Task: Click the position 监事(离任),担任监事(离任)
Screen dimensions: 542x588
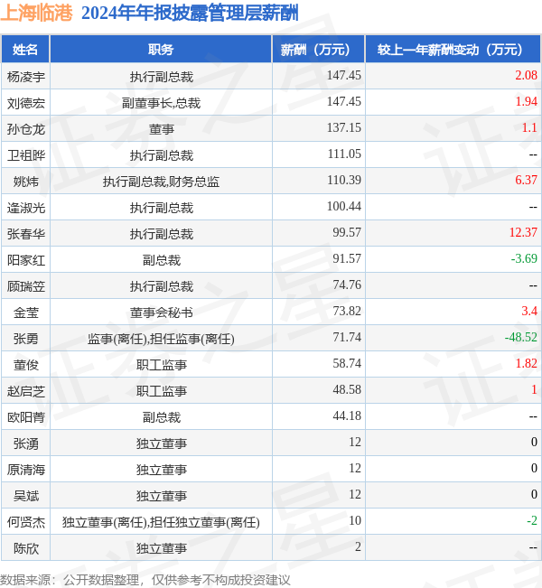Action: 162,339
